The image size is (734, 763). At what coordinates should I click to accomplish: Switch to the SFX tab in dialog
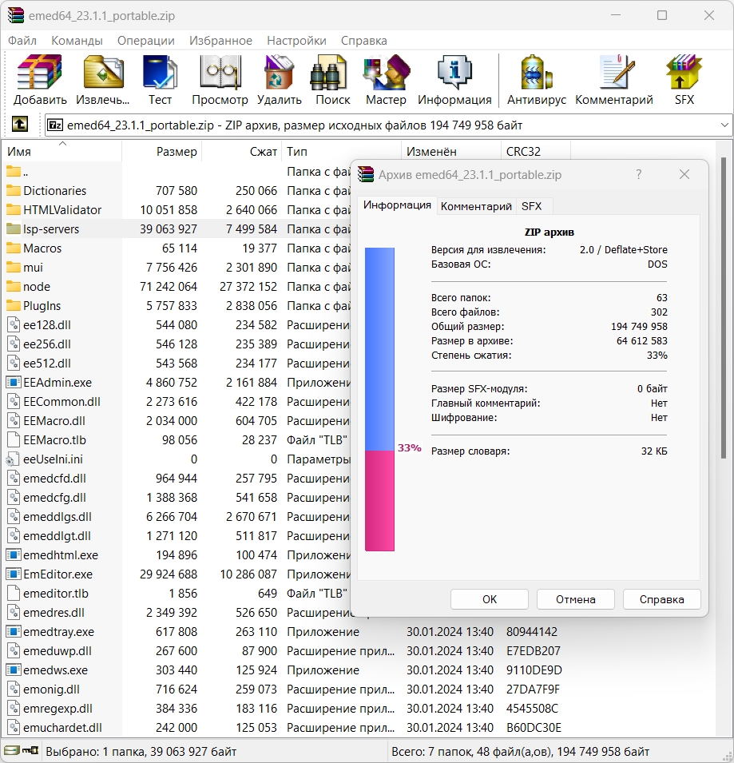coord(531,206)
